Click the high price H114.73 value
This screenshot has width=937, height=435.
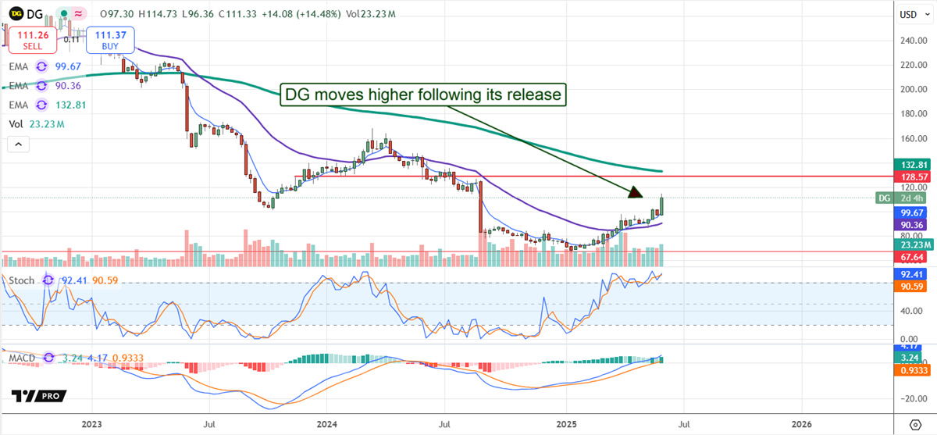point(156,14)
